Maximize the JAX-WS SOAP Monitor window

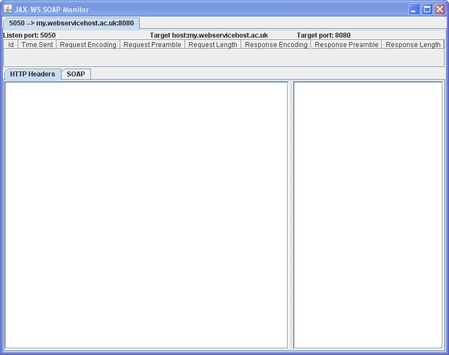427,9
